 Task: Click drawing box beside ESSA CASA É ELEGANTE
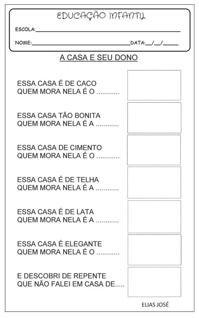(154, 250)
